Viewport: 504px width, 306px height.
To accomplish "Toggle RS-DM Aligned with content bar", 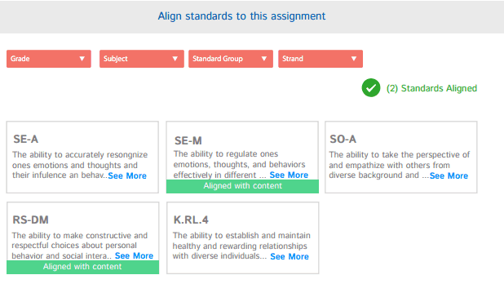I will pyautogui.click(x=82, y=267).
